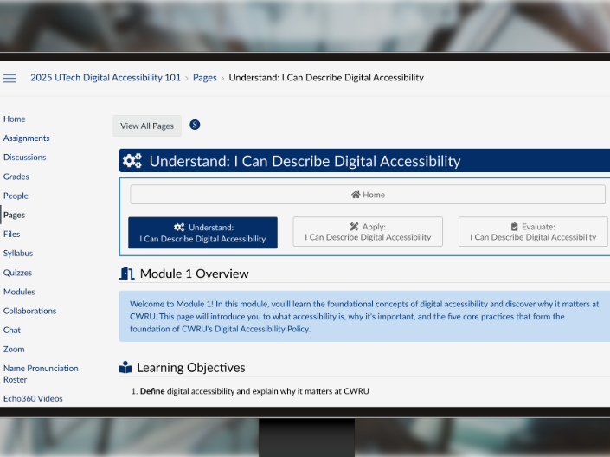
Task: Open Collaborations in course sidebar
Action: 29,311
